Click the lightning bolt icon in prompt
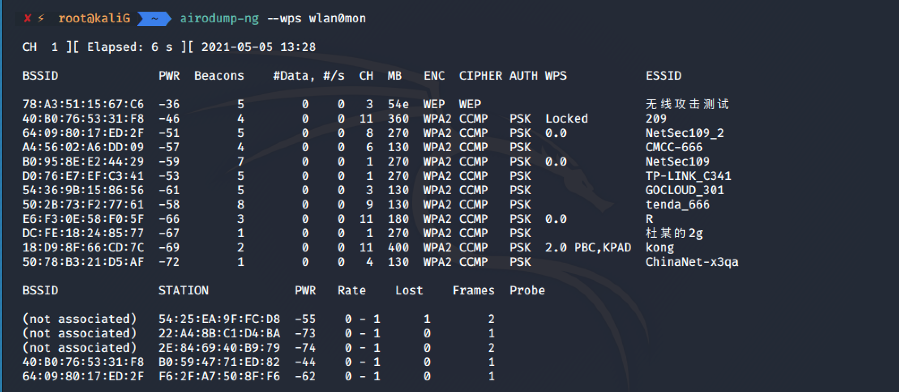This screenshot has width=899, height=392. coord(41,18)
